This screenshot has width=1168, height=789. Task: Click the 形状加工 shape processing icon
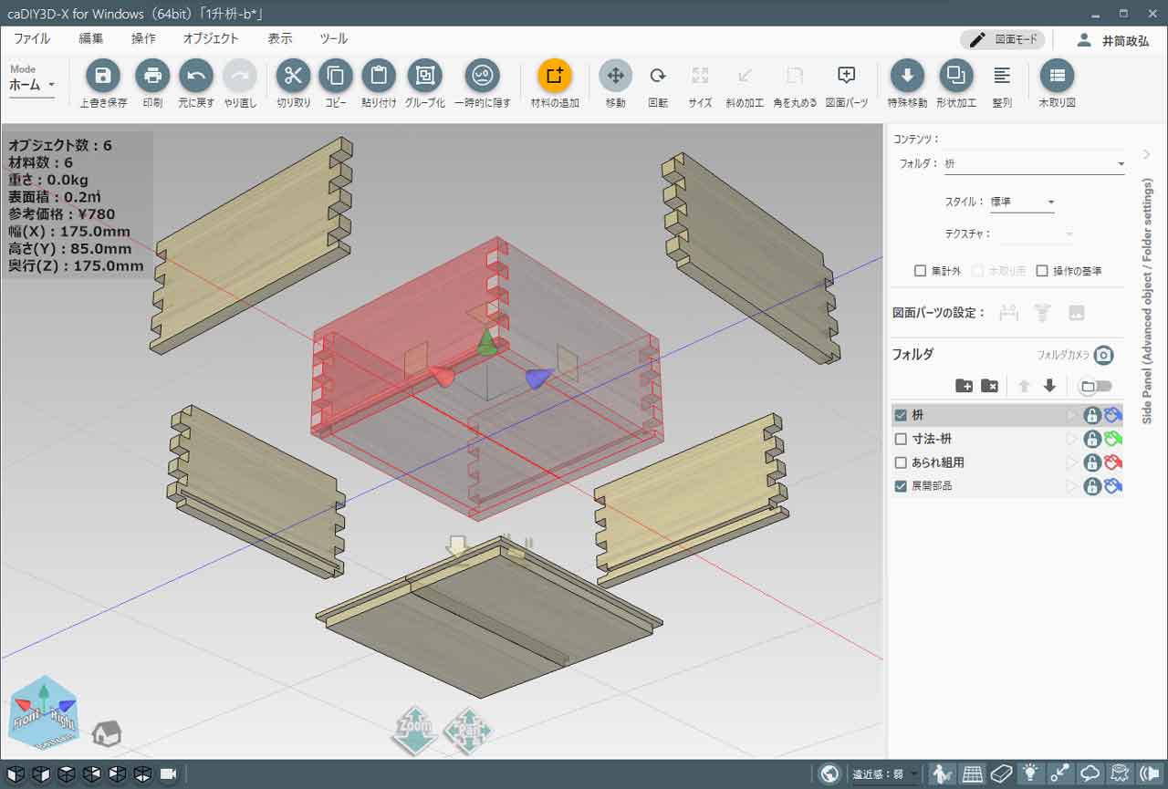coord(955,76)
